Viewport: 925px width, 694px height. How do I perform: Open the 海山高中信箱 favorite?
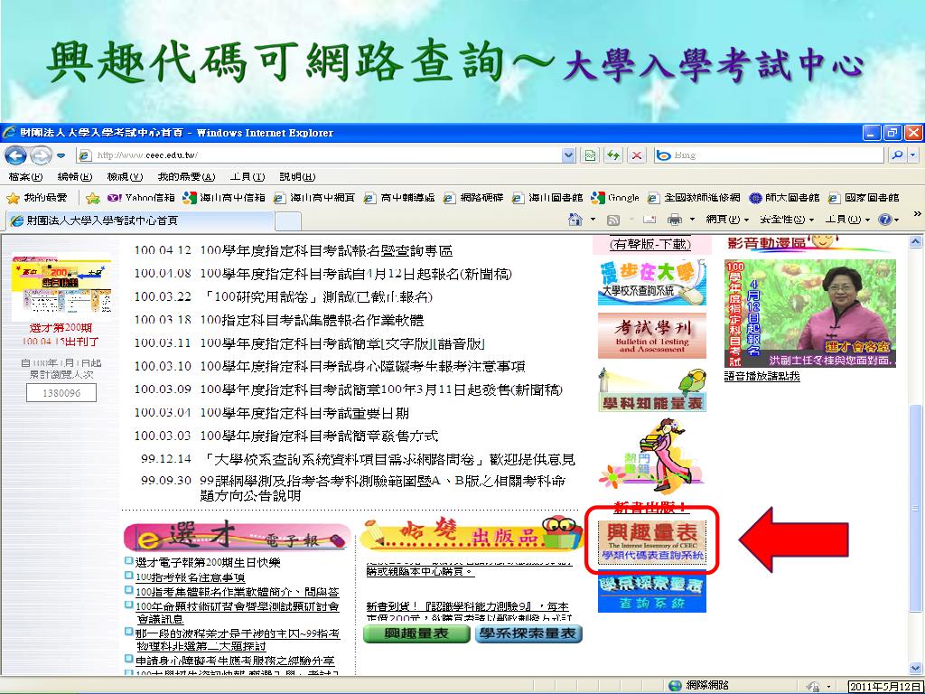224,198
